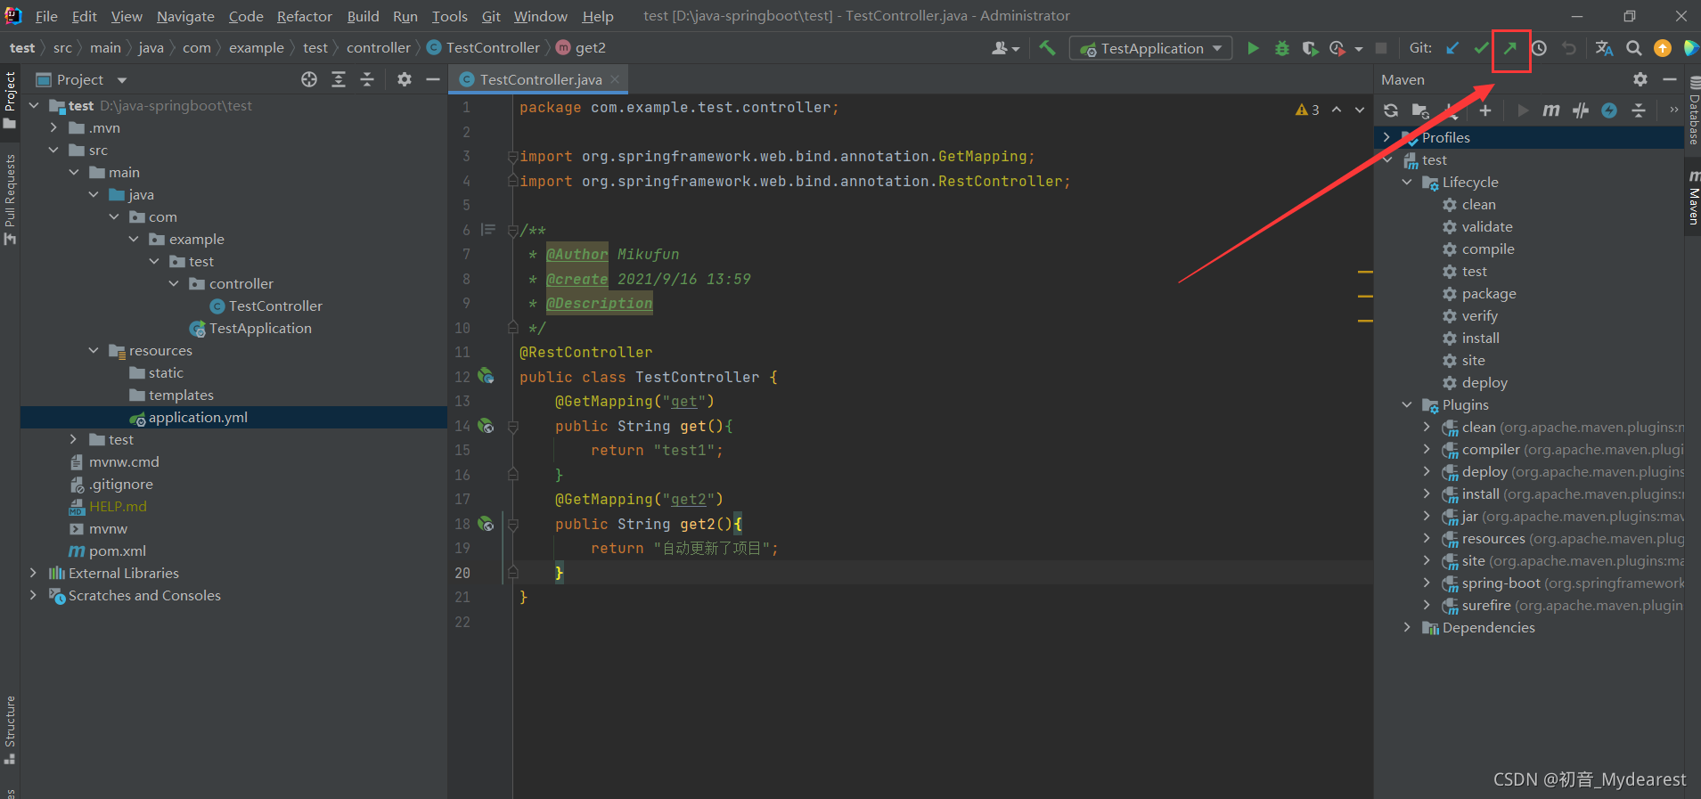The image size is (1701, 799).
Task: Open Project panel options gear
Action: click(x=405, y=79)
